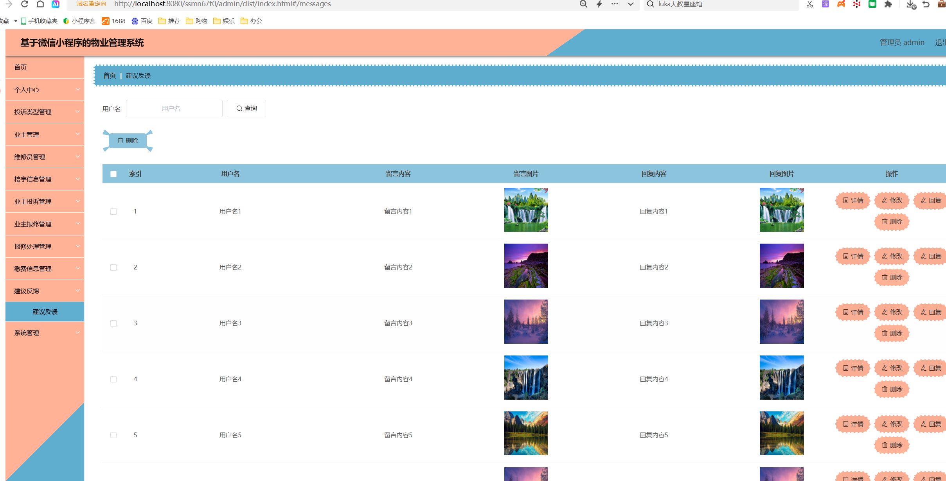The height and width of the screenshot is (481, 946).
Task: Click the 首页 breadcrumb link
Action: 110,75
